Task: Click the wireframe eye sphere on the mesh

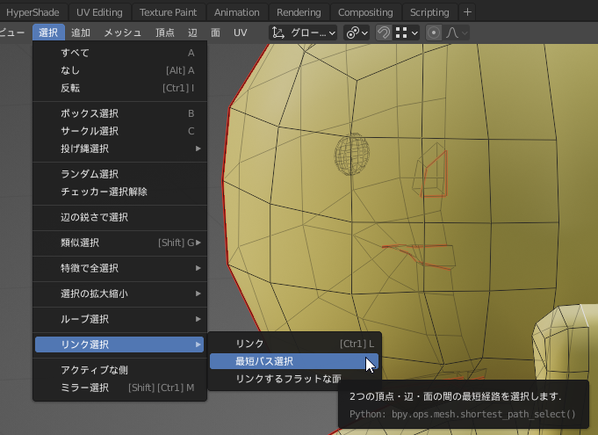Action: click(x=349, y=155)
